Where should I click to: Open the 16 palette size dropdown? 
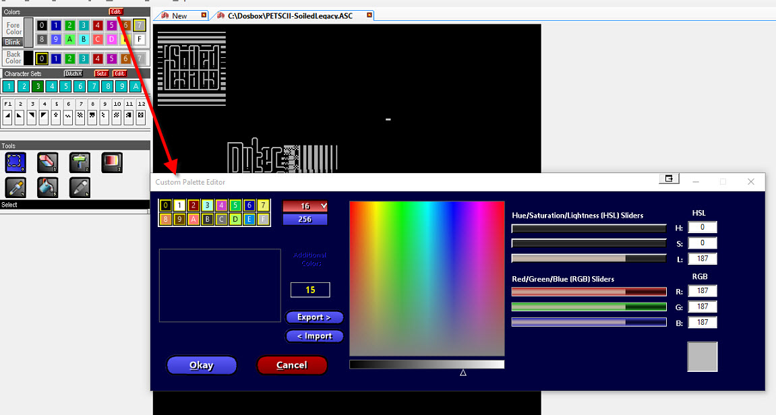305,205
